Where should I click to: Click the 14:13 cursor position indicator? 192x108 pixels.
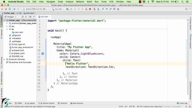[x=121, y=106]
